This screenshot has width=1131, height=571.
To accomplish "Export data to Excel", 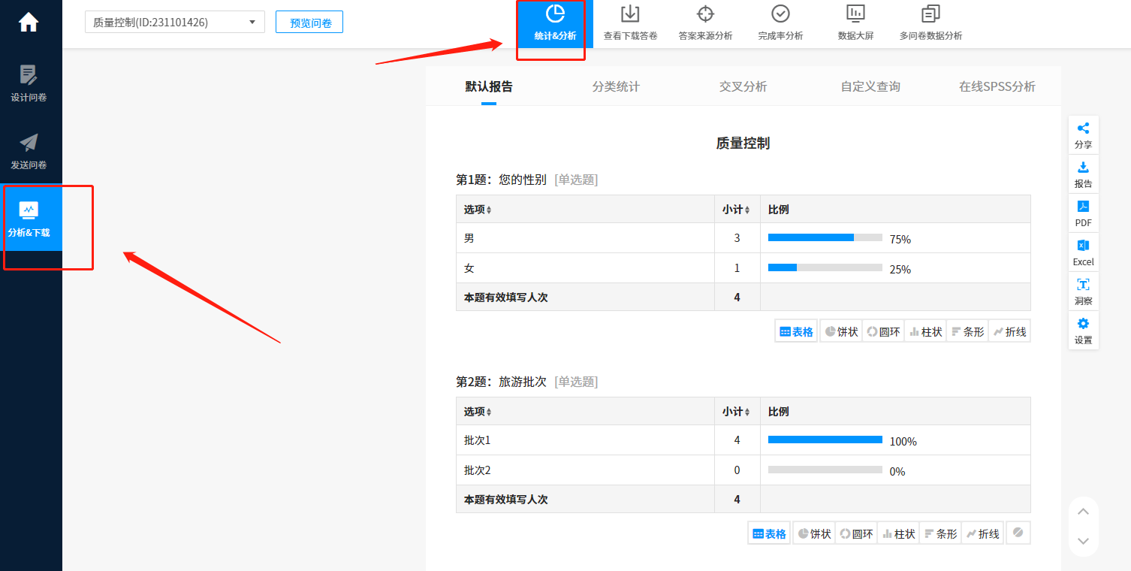I will pos(1083,252).
